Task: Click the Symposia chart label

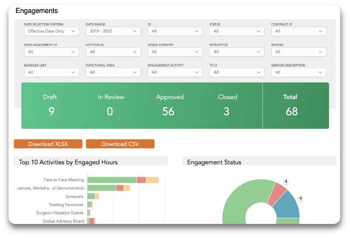Action: tap(74, 196)
